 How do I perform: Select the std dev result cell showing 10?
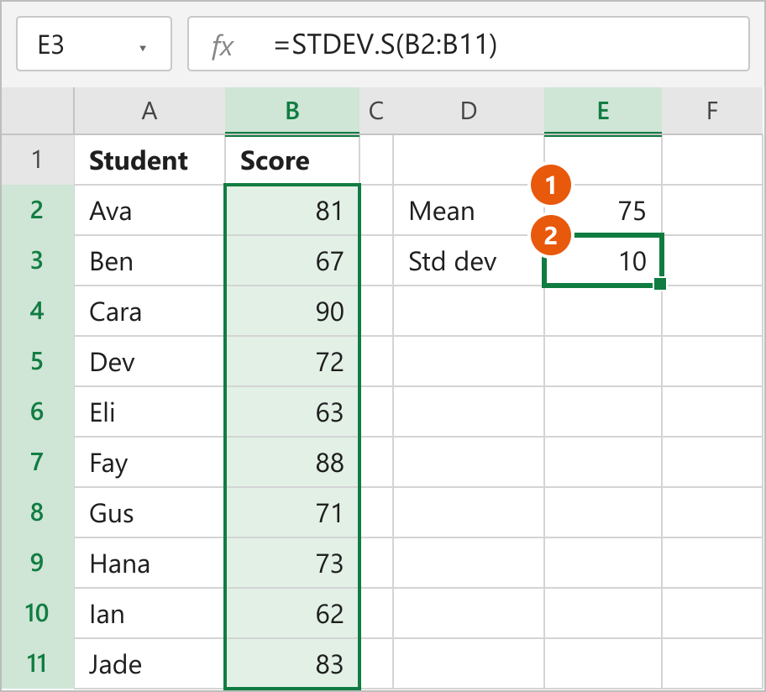pos(603,261)
